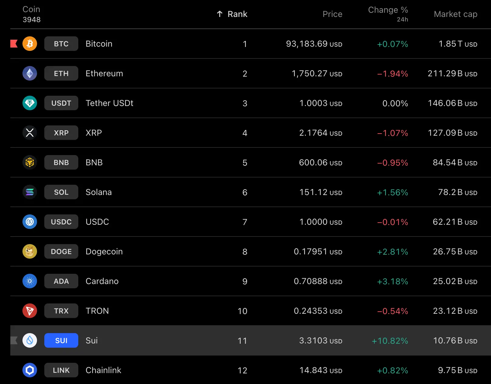Click Ethereum price 1,750.27 USD

coord(317,74)
